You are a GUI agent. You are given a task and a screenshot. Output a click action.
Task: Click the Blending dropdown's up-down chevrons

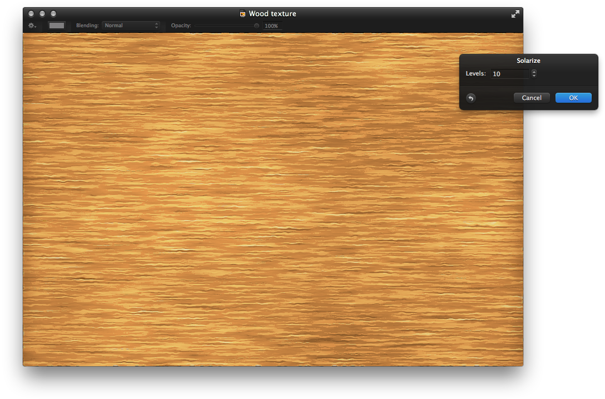tap(156, 25)
